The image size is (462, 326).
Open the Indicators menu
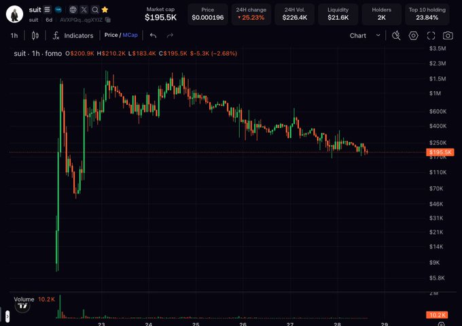(78, 35)
